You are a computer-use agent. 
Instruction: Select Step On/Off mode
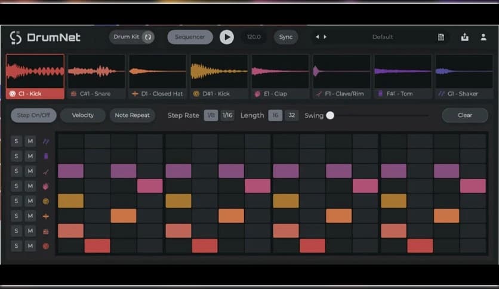33,115
